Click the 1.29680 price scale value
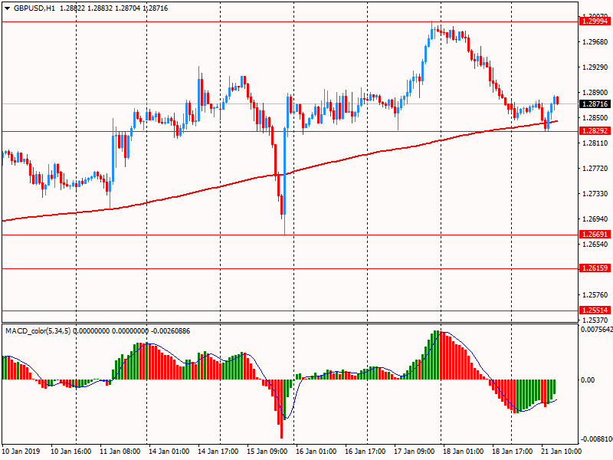Viewport: 613px width, 460px height. pyautogui.click(x=595, y=42)
